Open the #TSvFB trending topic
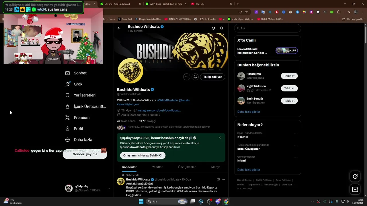This screenshot has width=367, height=206. [x=243, y=137]
